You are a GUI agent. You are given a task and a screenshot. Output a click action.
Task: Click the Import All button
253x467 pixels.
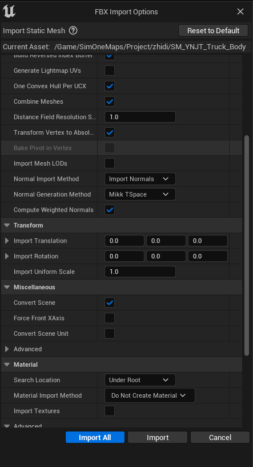click(x=95, y=438)
